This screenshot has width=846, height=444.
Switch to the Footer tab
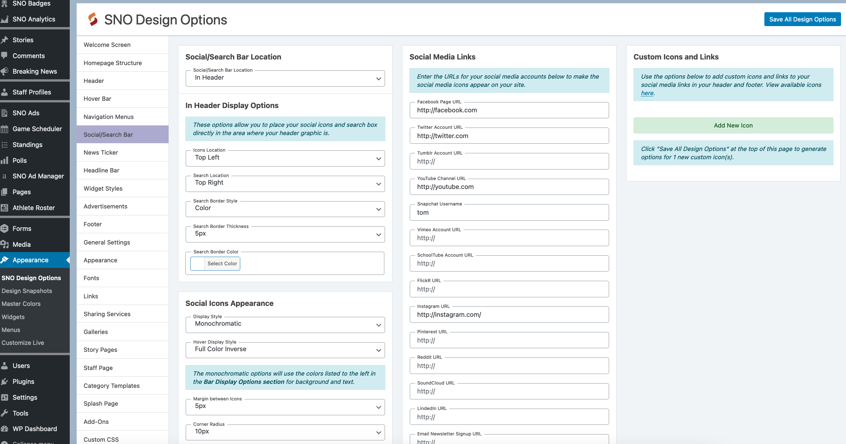pos(123,224)
